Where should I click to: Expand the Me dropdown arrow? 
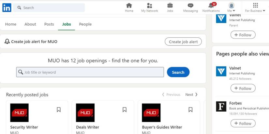pyautogui.click(x=234, y=11)
